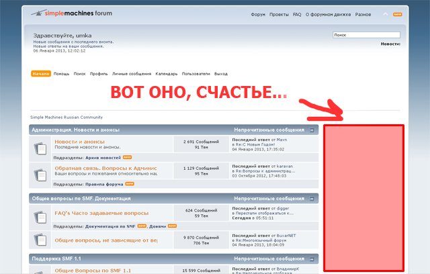Open ВладимирК user profile link
The width and height of the screenshot is (430, 274).
(288, 269)
